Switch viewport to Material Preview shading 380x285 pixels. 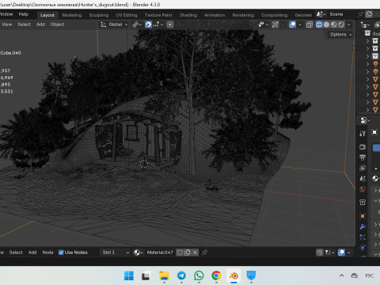pyautogui.click(x=334, y=25)
